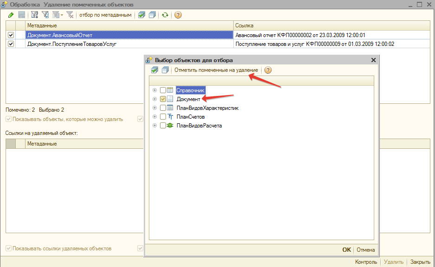Viewport: 435px width, 267px height.
Task: Click the refresh icon in main toolbar
Action: pyautogui.click(x=165, y=15)
